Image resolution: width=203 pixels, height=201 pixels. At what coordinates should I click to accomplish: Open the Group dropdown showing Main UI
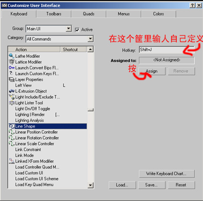point(69,29)
